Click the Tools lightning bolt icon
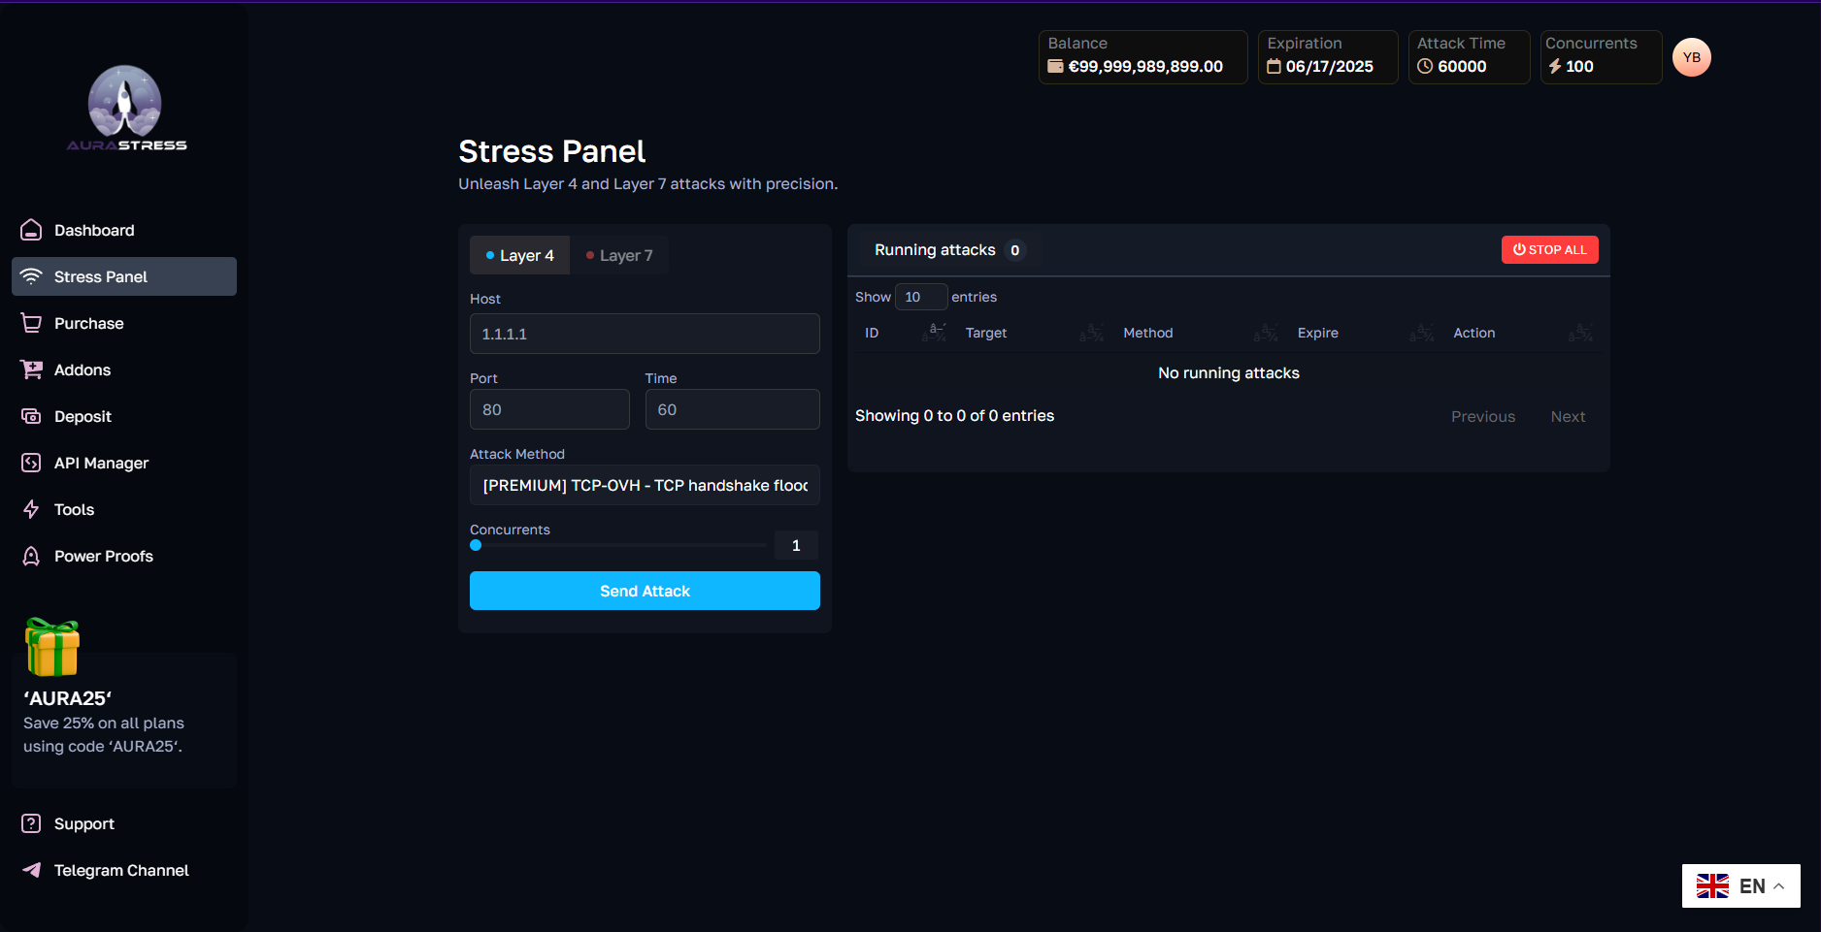Viewport: 1821px width, 932px height. [31, 509]
